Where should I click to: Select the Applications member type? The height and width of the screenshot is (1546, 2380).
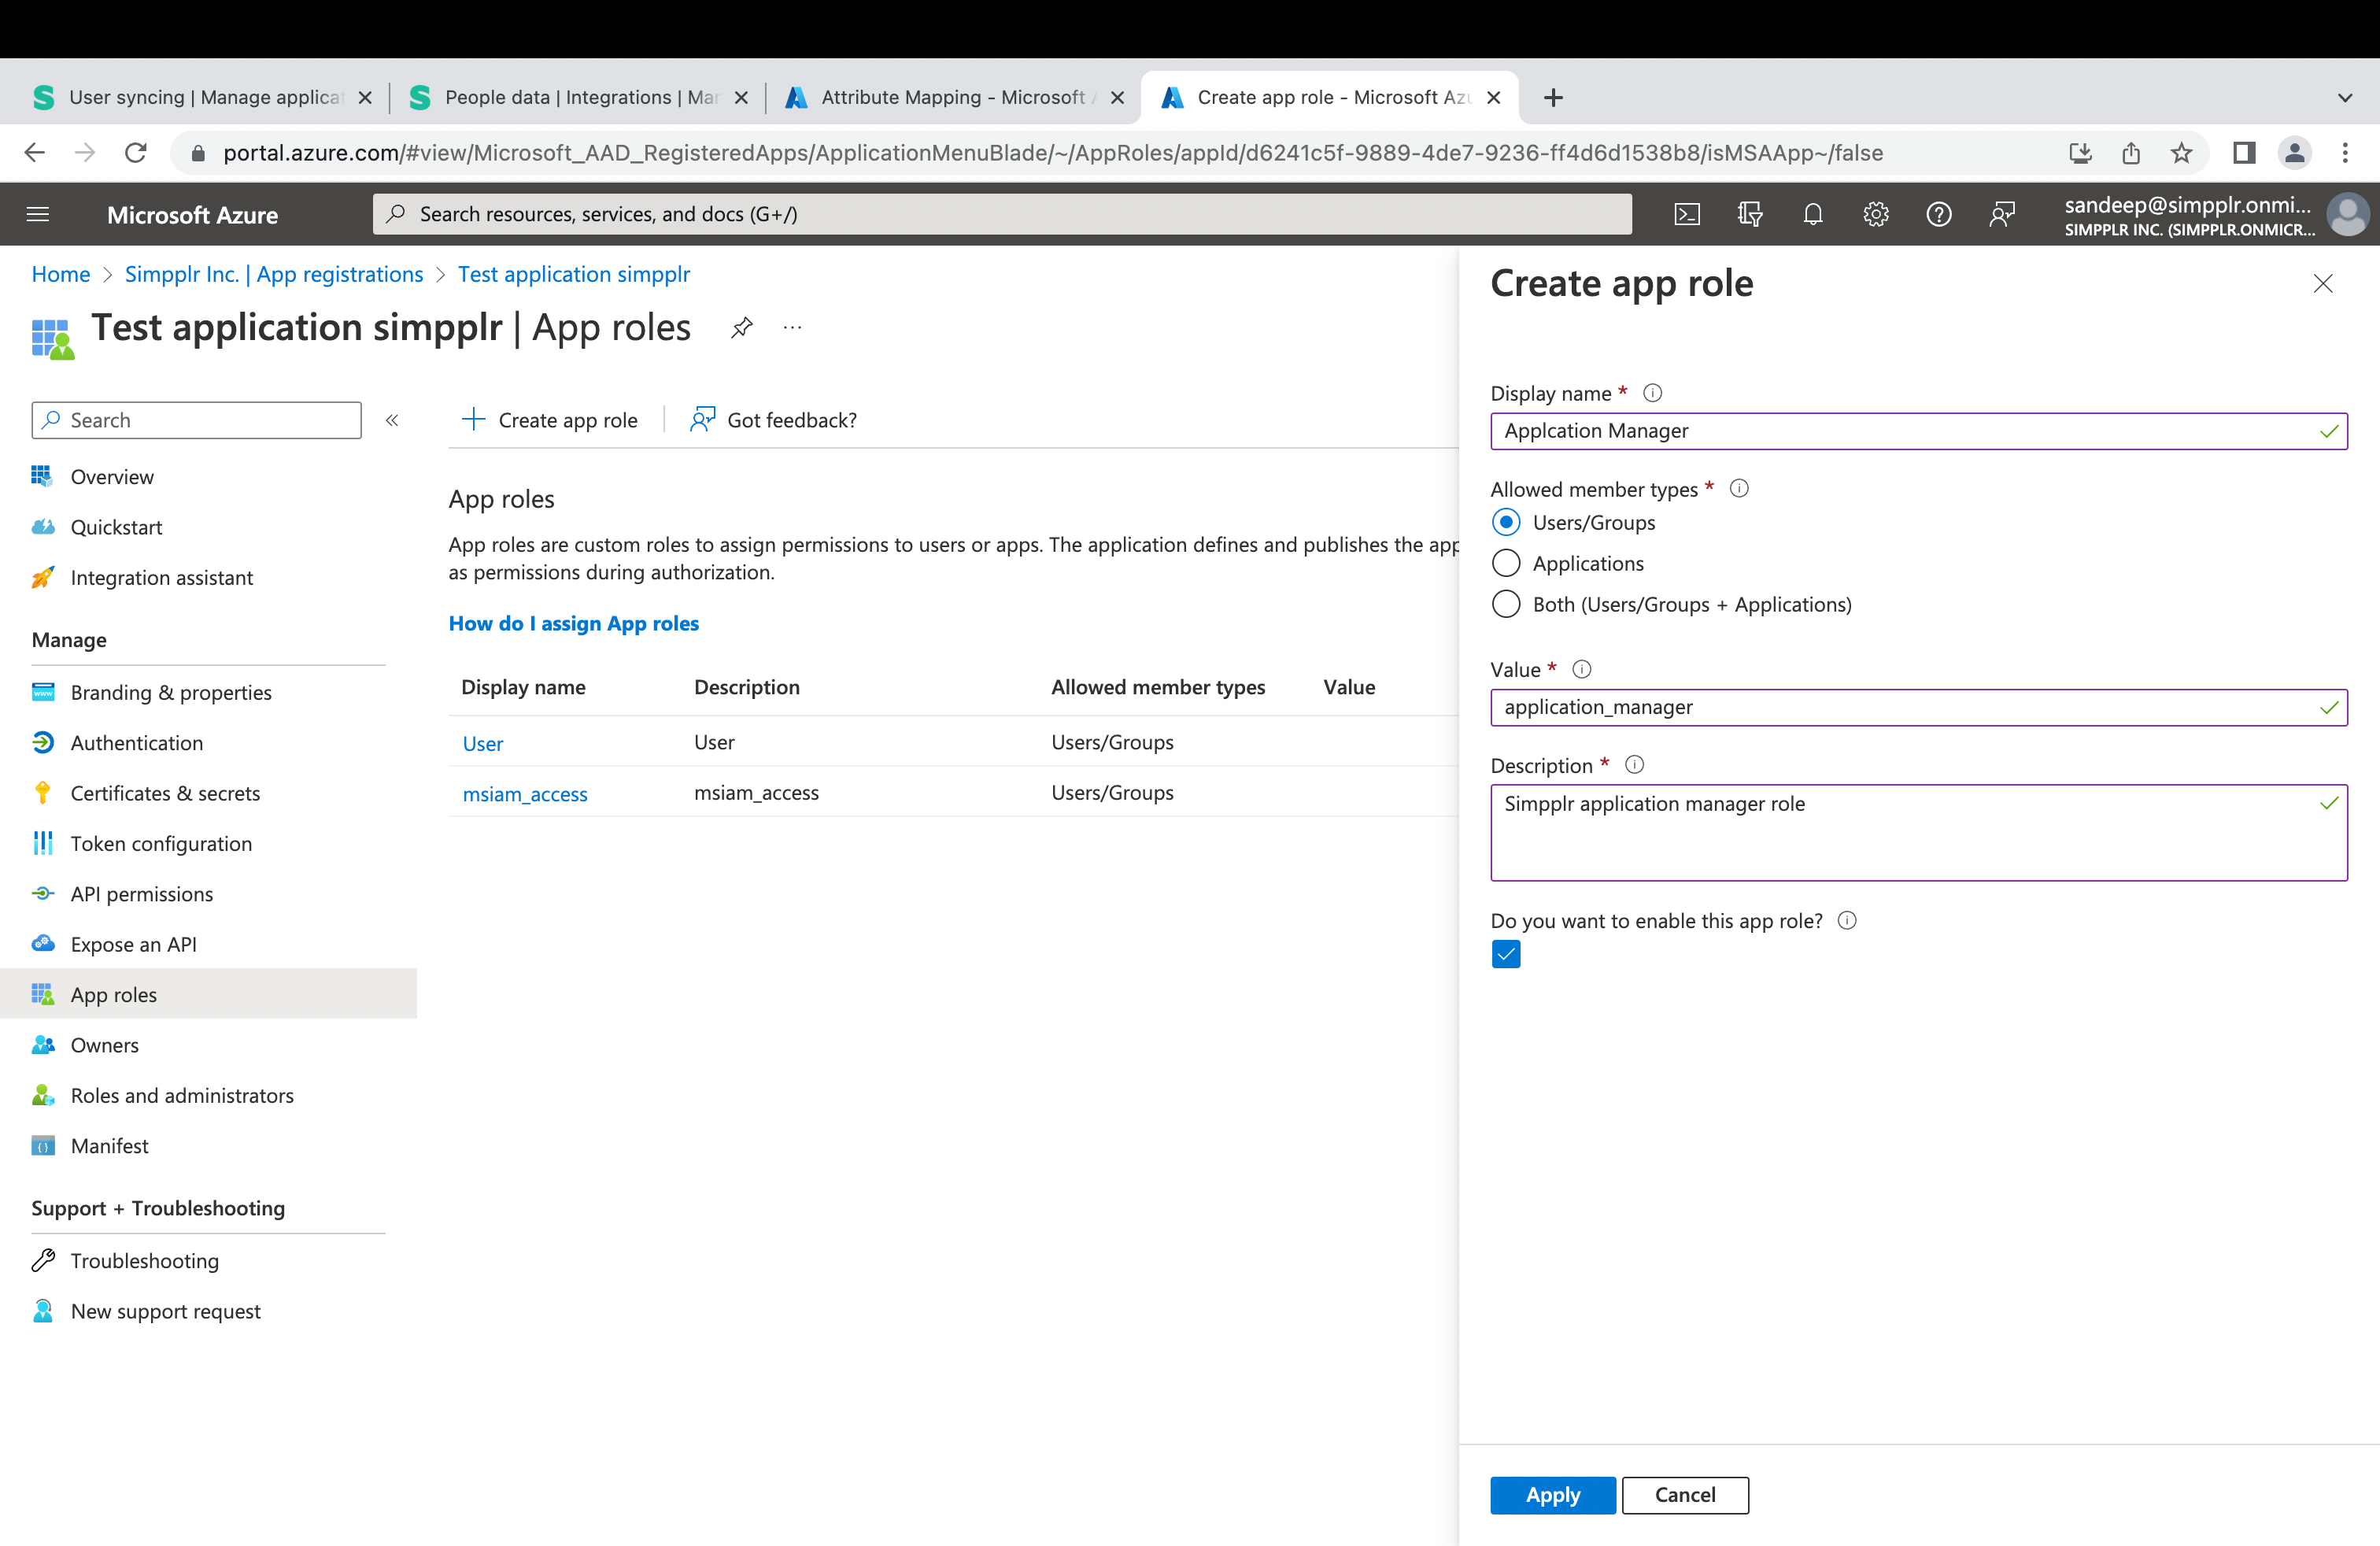(x=1506, y=563)
